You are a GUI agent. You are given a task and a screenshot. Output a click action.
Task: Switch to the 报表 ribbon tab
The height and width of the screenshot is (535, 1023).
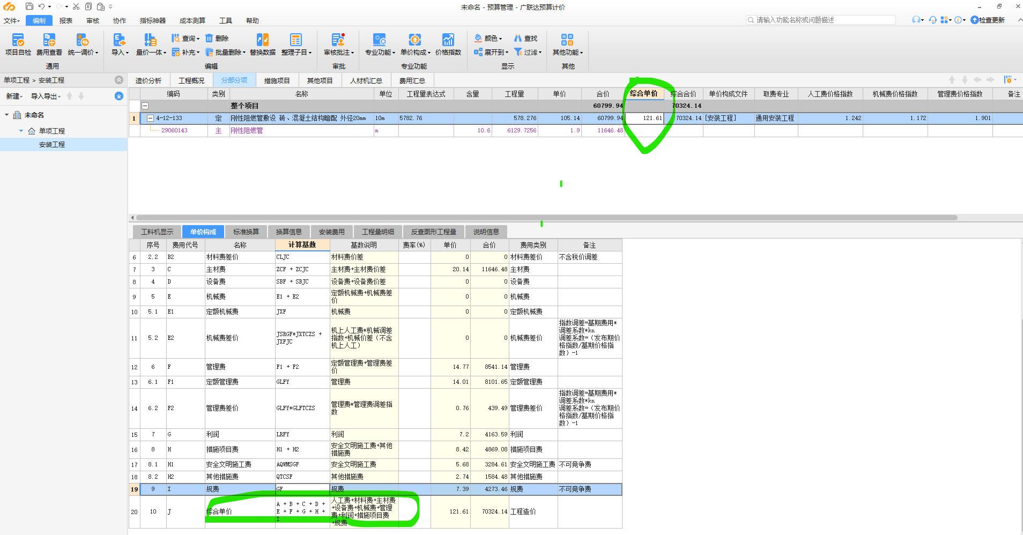(x=66, y=20)
